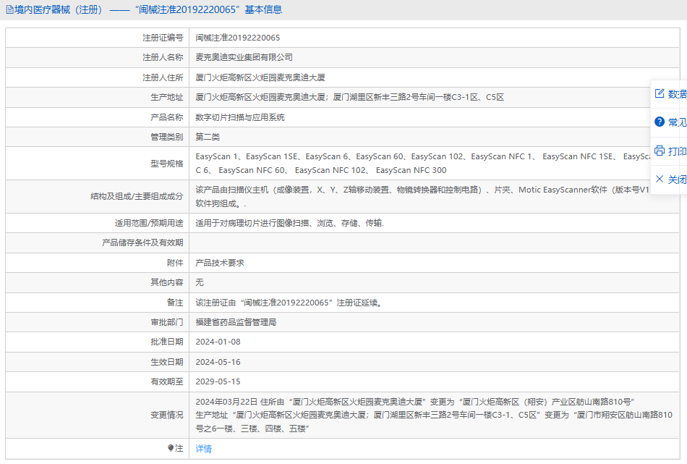Click the 附件 field label
This screenshot has width=687, height=464.
[175, 263]
